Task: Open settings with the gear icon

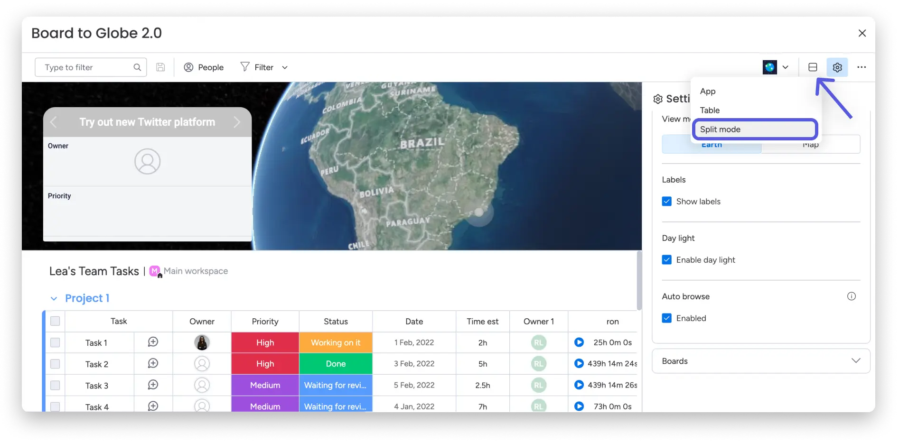Action: coord(837,67)
